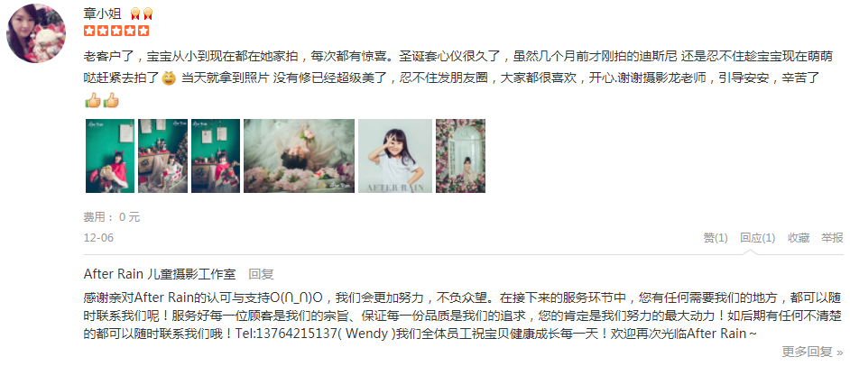Click 回复 next to the studio name
The image size is (850, 366).
coord(262,274)
